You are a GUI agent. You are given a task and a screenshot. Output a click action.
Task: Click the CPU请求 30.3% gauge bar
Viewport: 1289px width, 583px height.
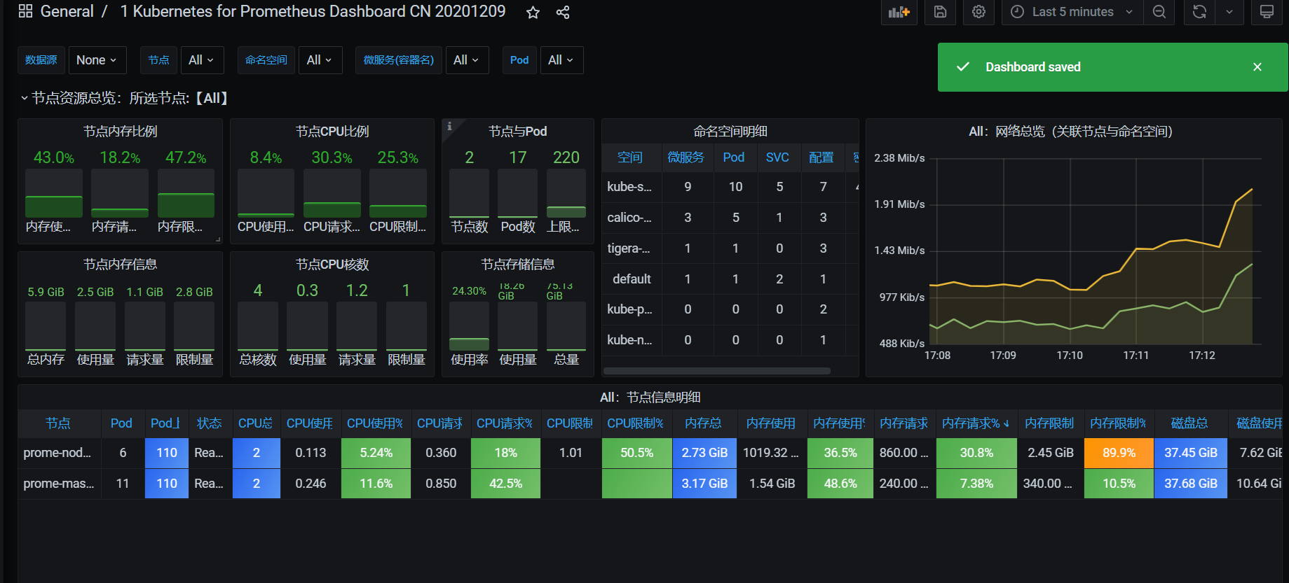tap(332, 193)
